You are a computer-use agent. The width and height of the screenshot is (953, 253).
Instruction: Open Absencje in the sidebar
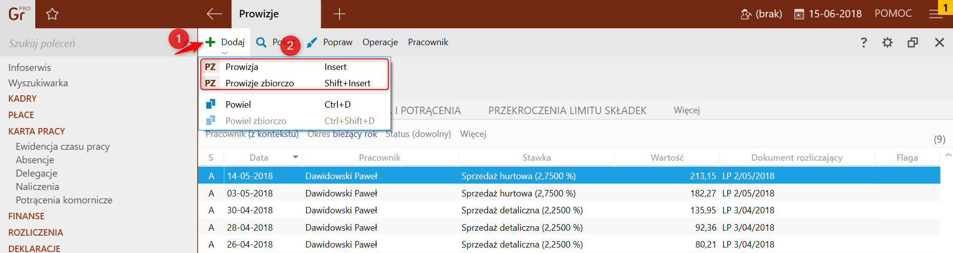[35, 160]
